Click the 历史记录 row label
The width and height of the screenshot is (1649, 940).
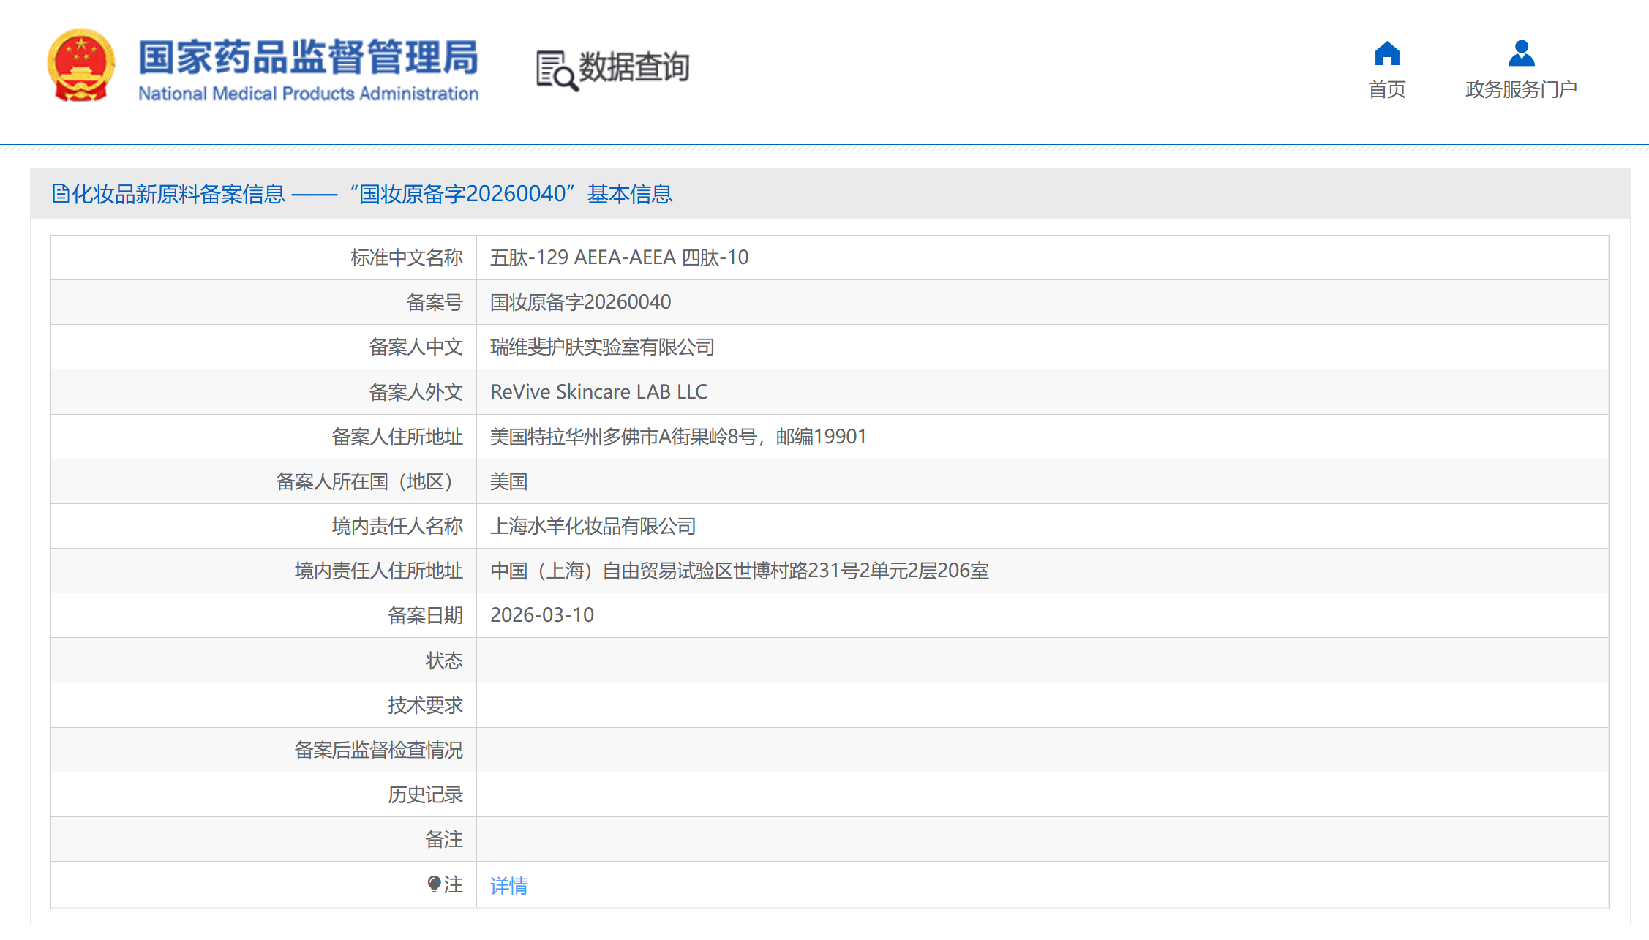(424, 794)
